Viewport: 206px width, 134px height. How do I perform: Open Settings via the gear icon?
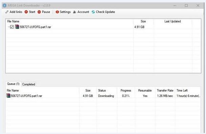click(57, 12)
